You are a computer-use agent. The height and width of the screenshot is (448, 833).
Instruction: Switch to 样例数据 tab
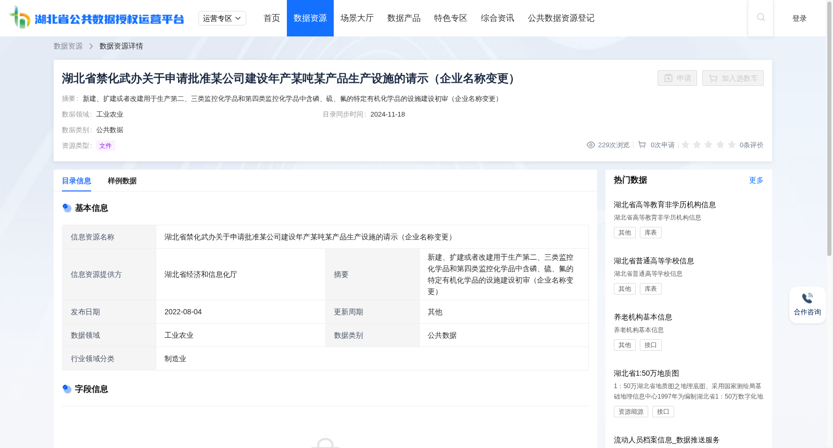pyautogui.click(x=122, y=181)
